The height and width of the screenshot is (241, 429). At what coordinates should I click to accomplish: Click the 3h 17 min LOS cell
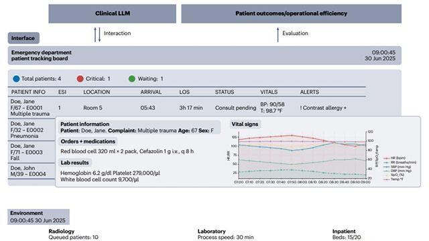point(191,108)
